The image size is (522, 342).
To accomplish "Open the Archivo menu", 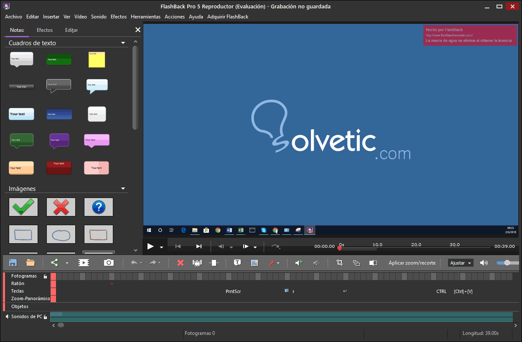I will pyautogui.click(x=13, y=17).
